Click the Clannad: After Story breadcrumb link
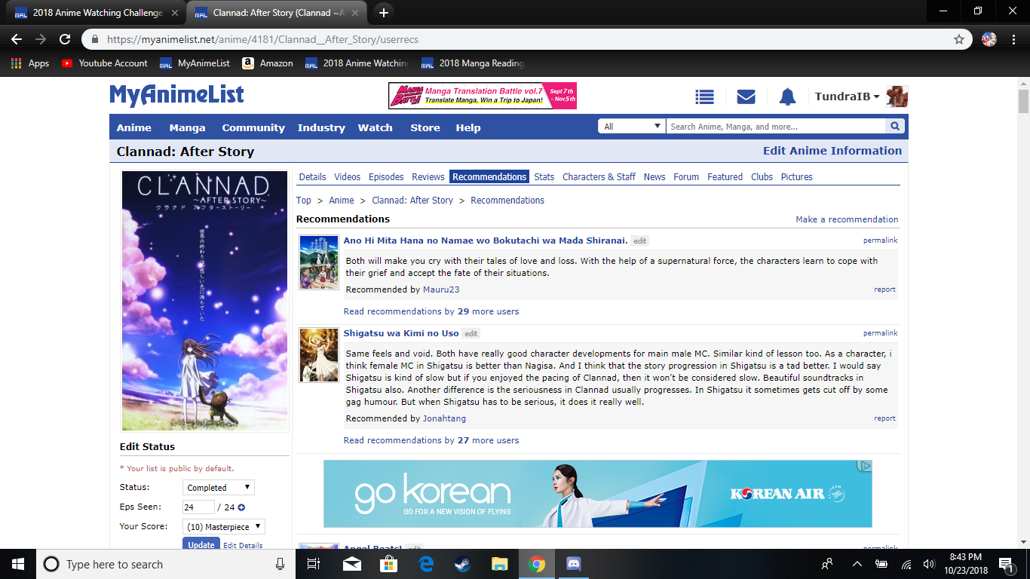The height and width of the screenshot is (579, 1030). (x=412, y=201)
